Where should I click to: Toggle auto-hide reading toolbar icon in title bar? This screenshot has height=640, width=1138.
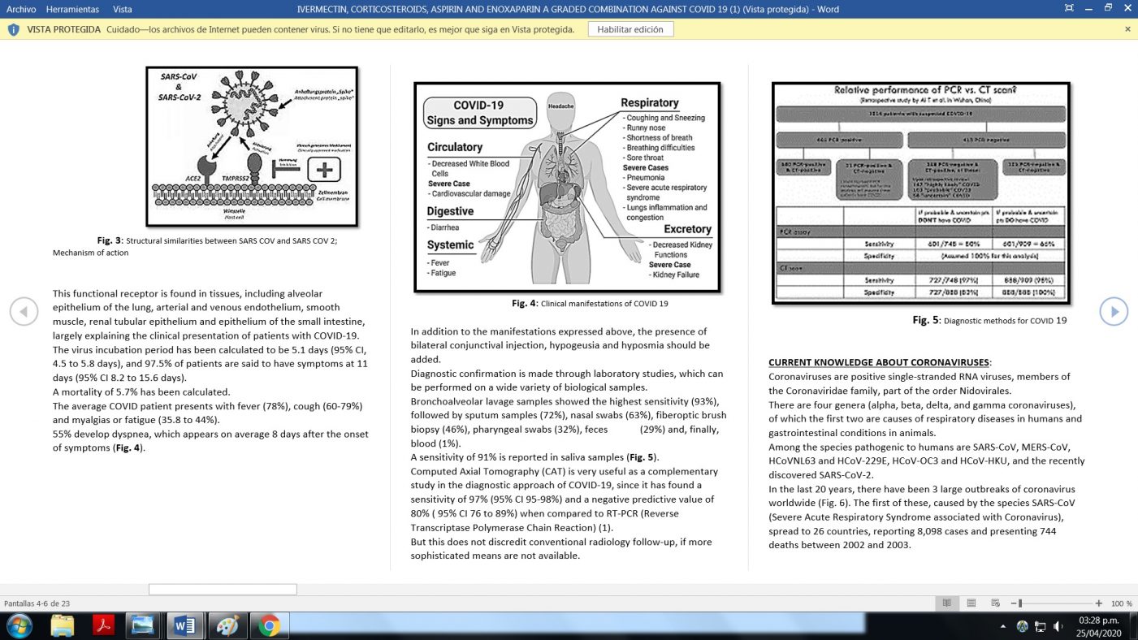[x=1069, y=9]
